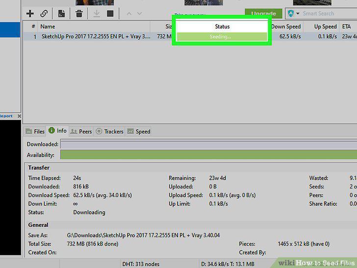Click the 0.1 kB/s up speed cell
357x268 pixels.
(x=328, y=36)
